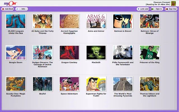Click 'Superman Fights for Truth!' title text

96,95
